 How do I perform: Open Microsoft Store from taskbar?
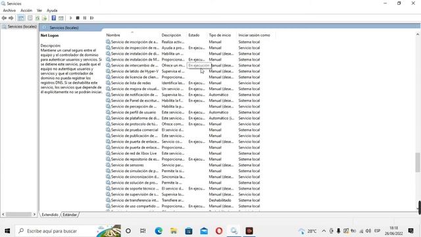coord(189,231)
